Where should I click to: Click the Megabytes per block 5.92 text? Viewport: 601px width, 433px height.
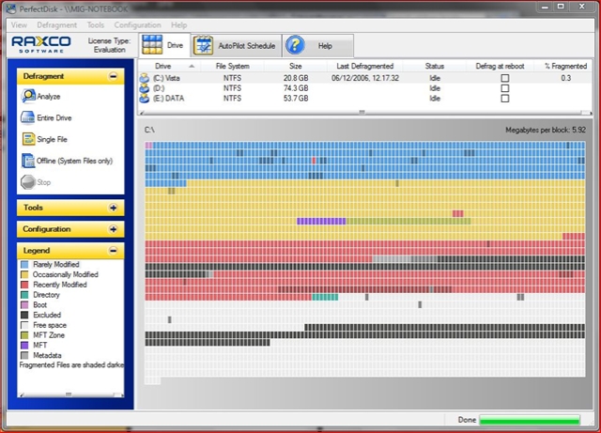pyautogui.click(x=545, y=130)
